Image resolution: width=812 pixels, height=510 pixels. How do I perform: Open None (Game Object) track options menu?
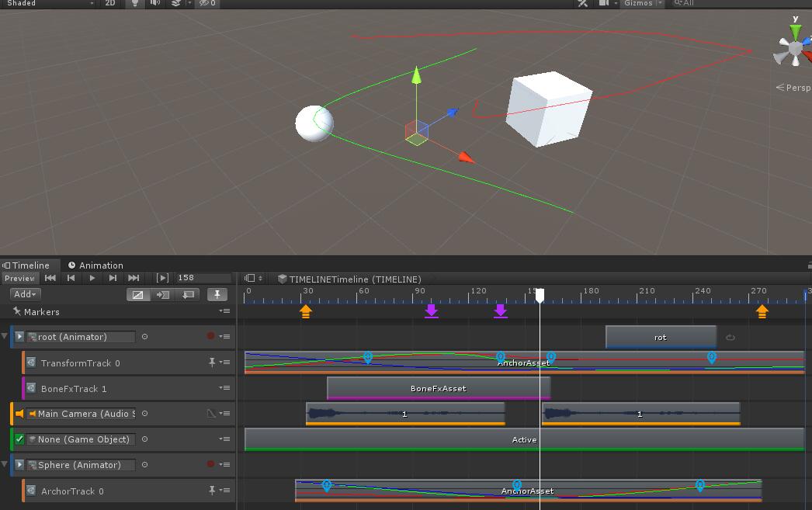tap(224, 439)
